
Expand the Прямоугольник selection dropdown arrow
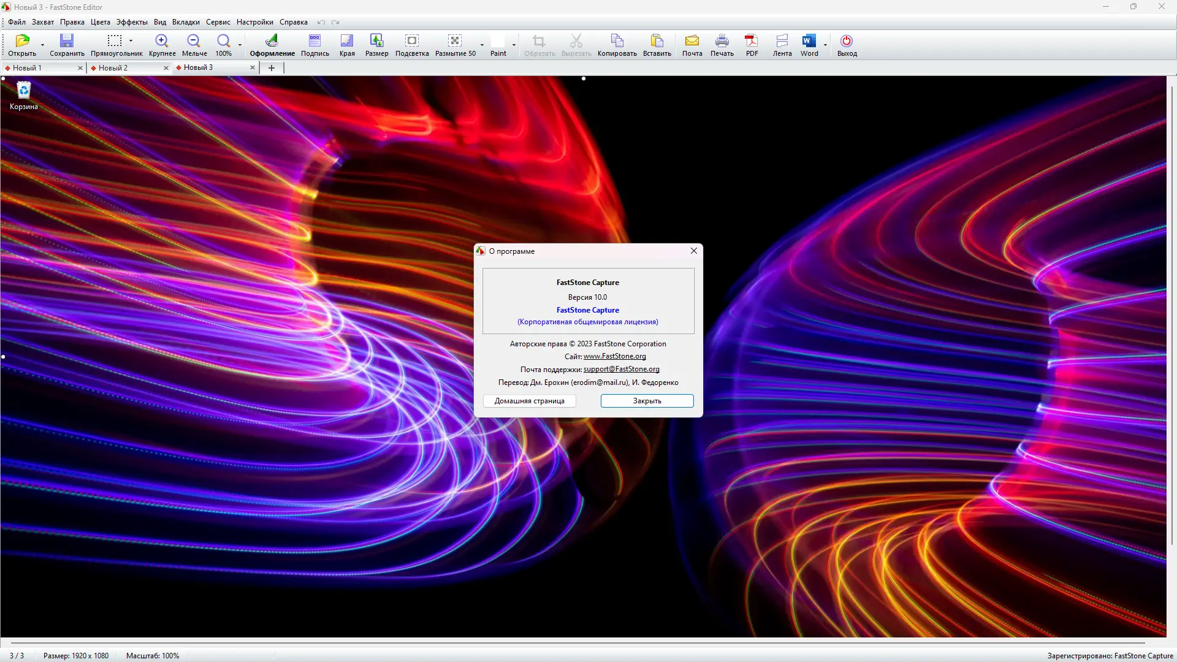click(131, 41)
